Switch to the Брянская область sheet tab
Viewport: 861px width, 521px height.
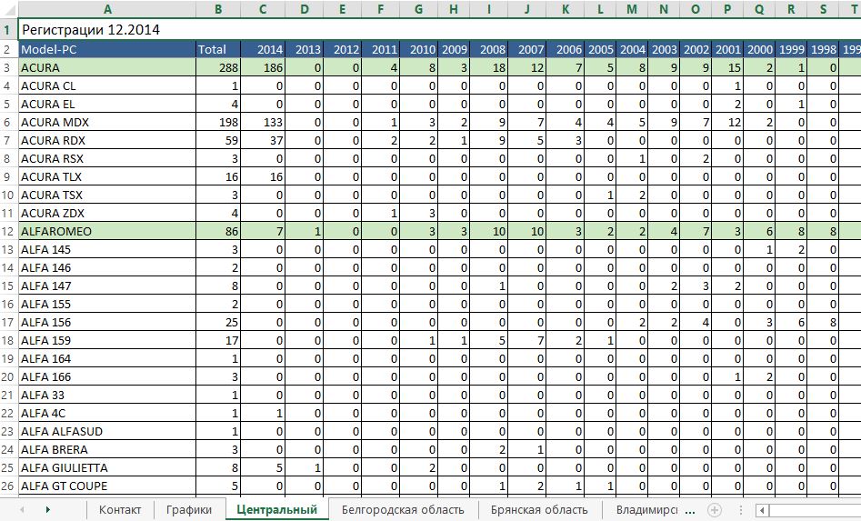tap(539, 509)
